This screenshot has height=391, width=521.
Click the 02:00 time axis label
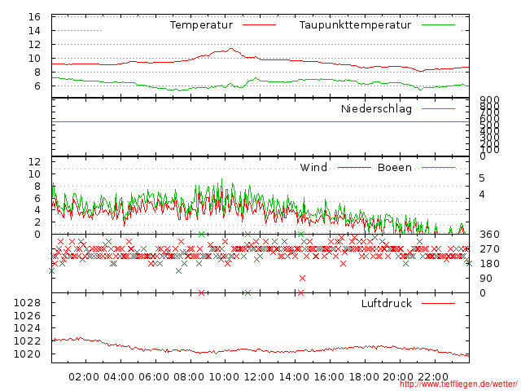coord(84,377)
